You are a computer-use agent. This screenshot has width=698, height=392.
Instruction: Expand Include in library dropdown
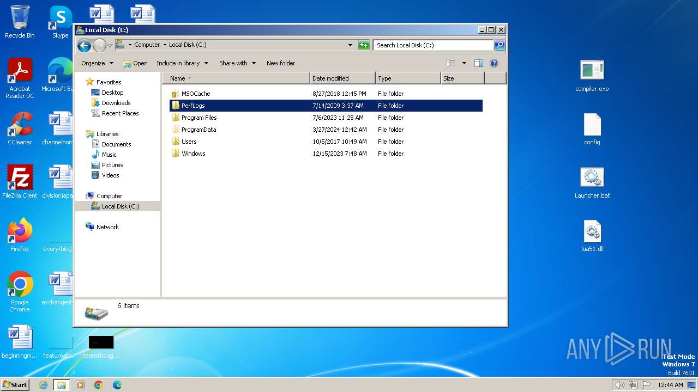pos(182,63)
